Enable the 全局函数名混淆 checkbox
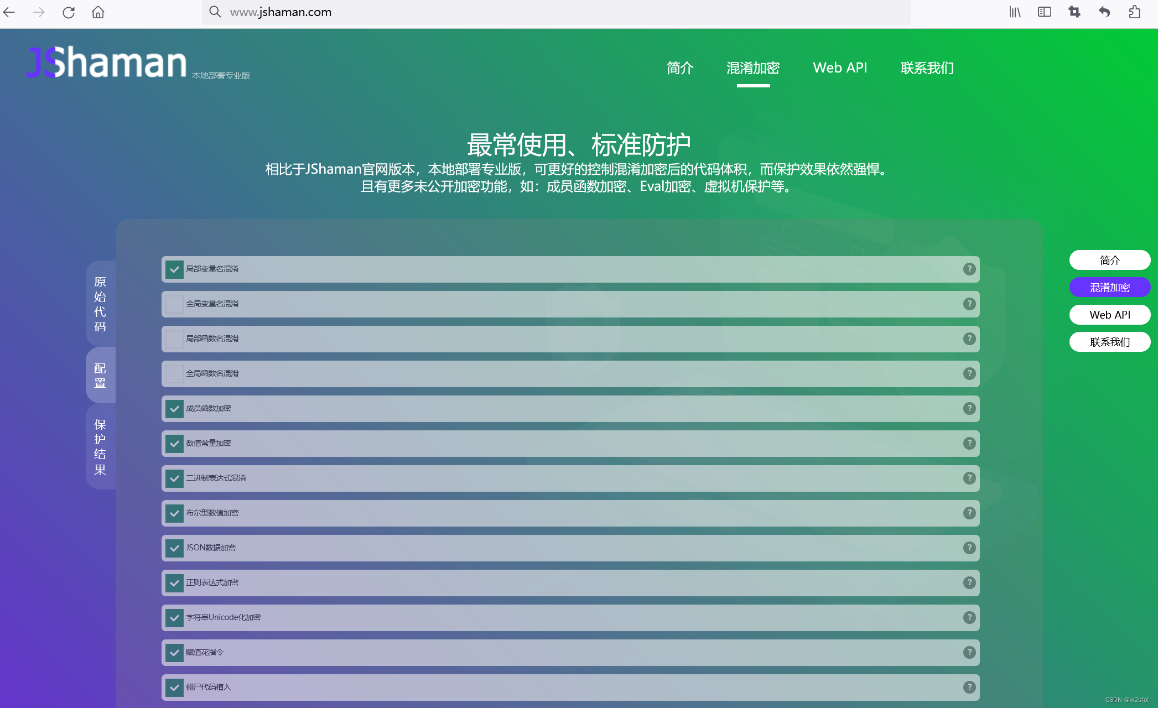 174,374
